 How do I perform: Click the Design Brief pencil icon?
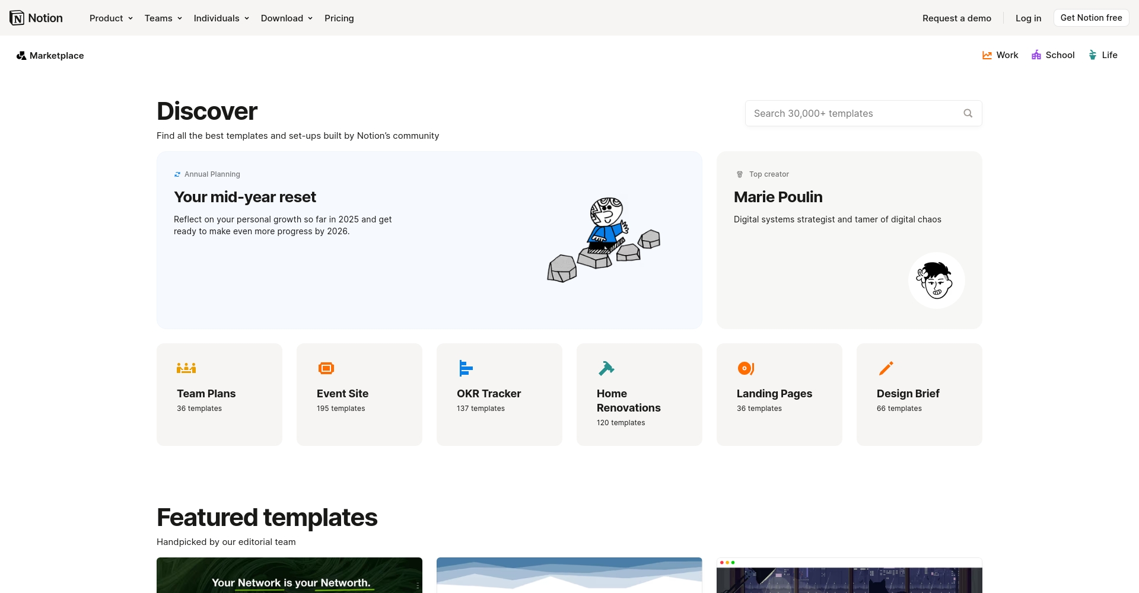pyautogui.click(x=886, y=368)
